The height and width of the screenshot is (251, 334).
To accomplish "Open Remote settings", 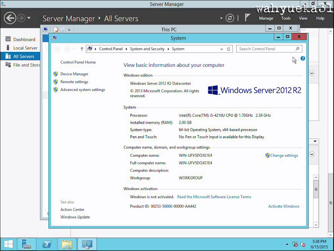I will 74,82.
